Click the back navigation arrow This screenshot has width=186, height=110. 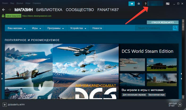pos(4,10)
